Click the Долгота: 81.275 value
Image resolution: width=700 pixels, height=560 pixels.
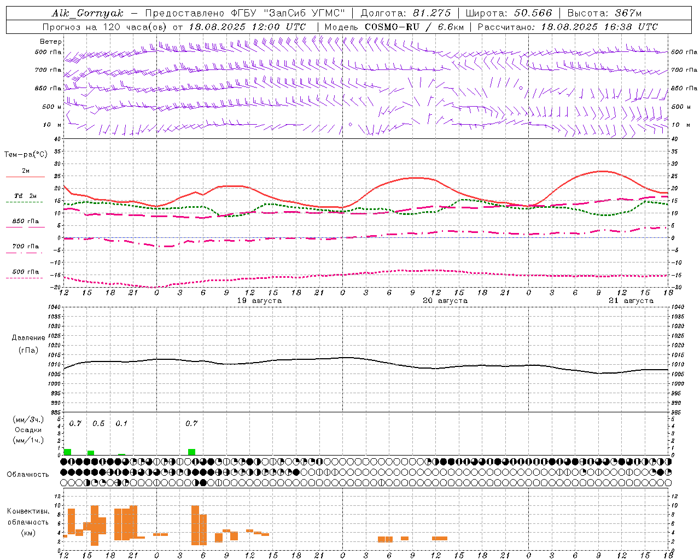[x=406, y=13]
